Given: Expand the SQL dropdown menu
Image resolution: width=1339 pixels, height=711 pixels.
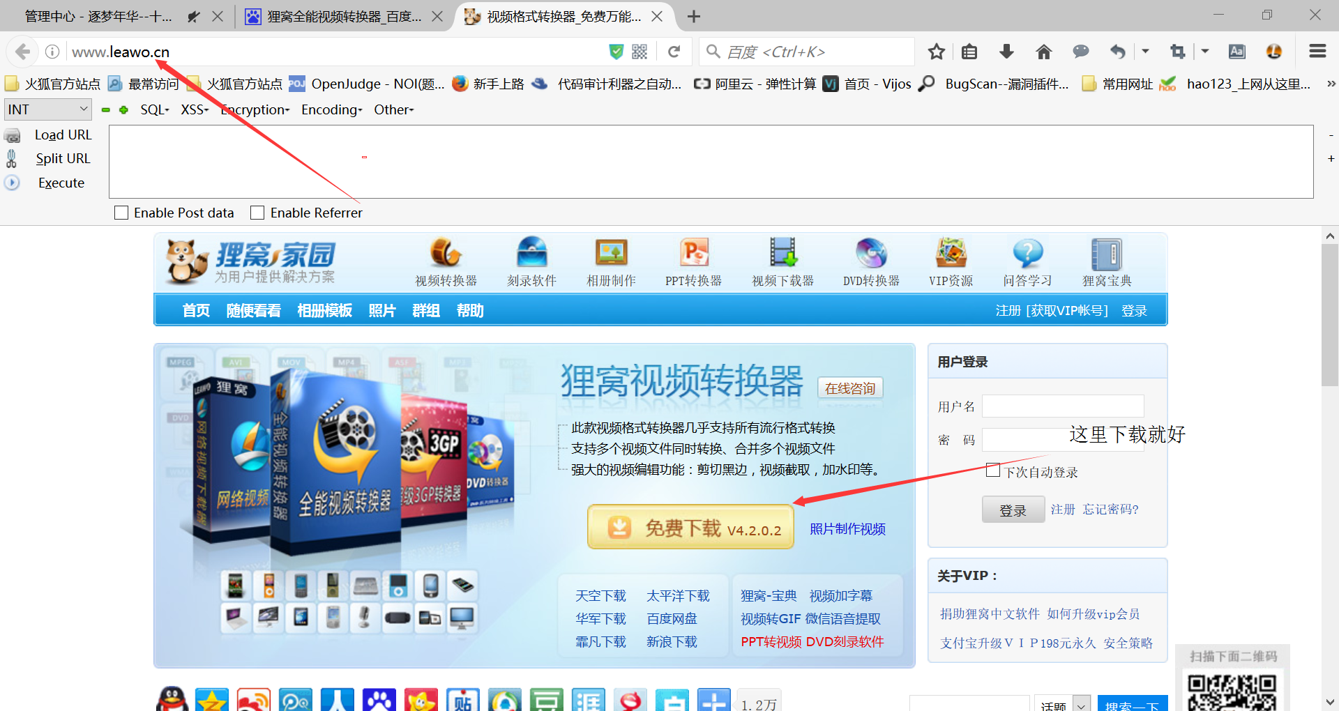Looking at the screenshot, I should point(155,109).
